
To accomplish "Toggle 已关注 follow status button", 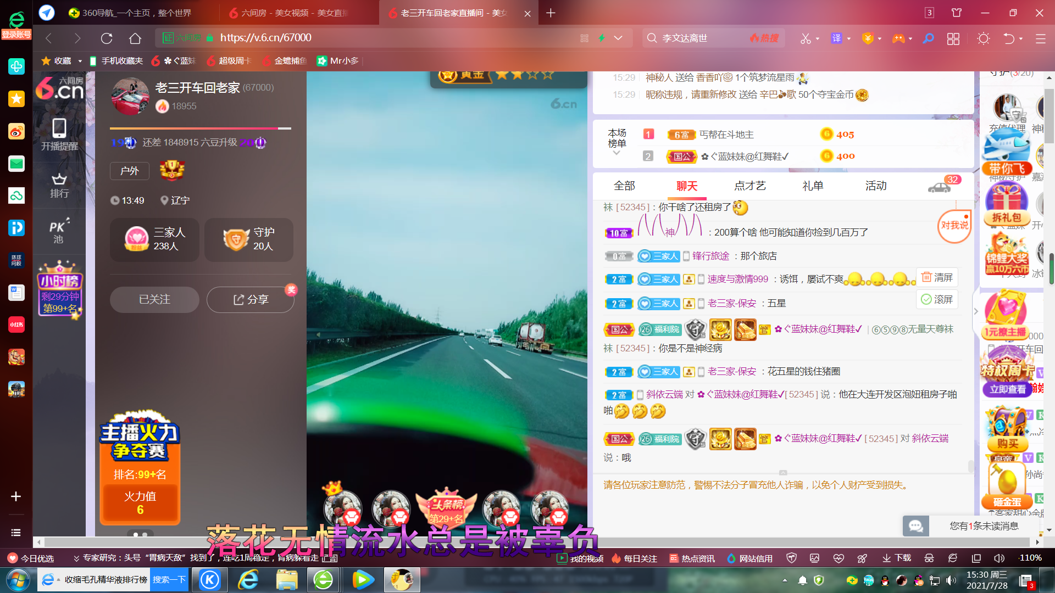I will (x=154, y=299).
